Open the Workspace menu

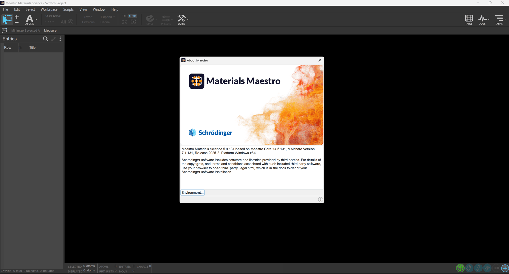(x=49, y=9)
